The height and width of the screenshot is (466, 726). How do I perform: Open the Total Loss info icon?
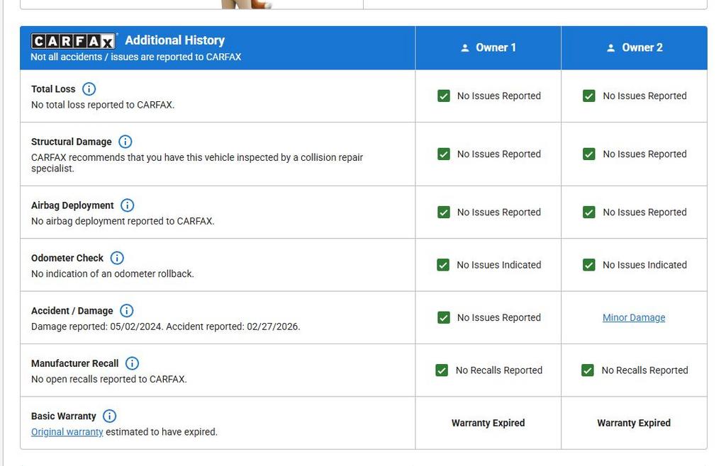coord(89,89)
